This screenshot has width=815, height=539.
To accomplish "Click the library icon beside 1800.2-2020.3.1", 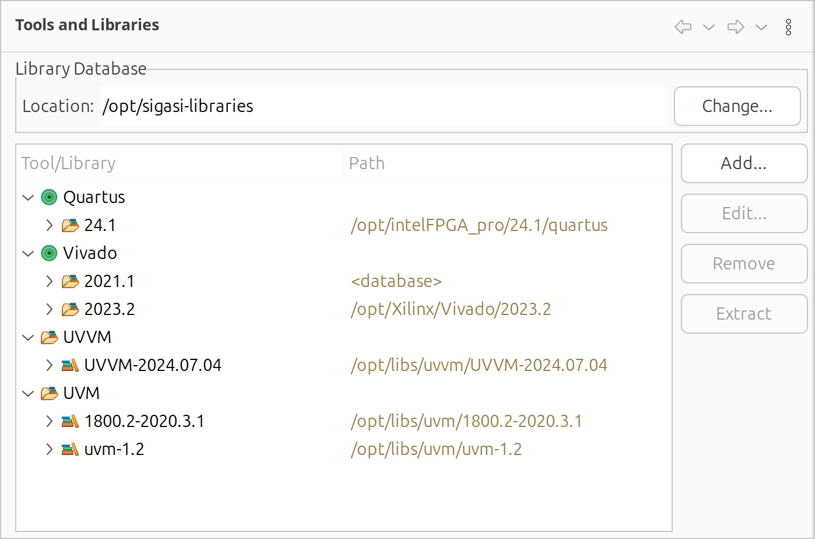I will click(71, 421).
